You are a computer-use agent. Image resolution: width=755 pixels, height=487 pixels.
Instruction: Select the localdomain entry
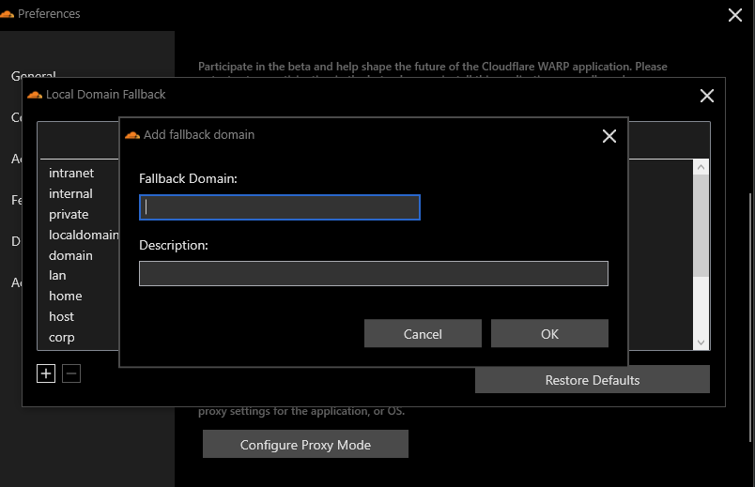84,235
